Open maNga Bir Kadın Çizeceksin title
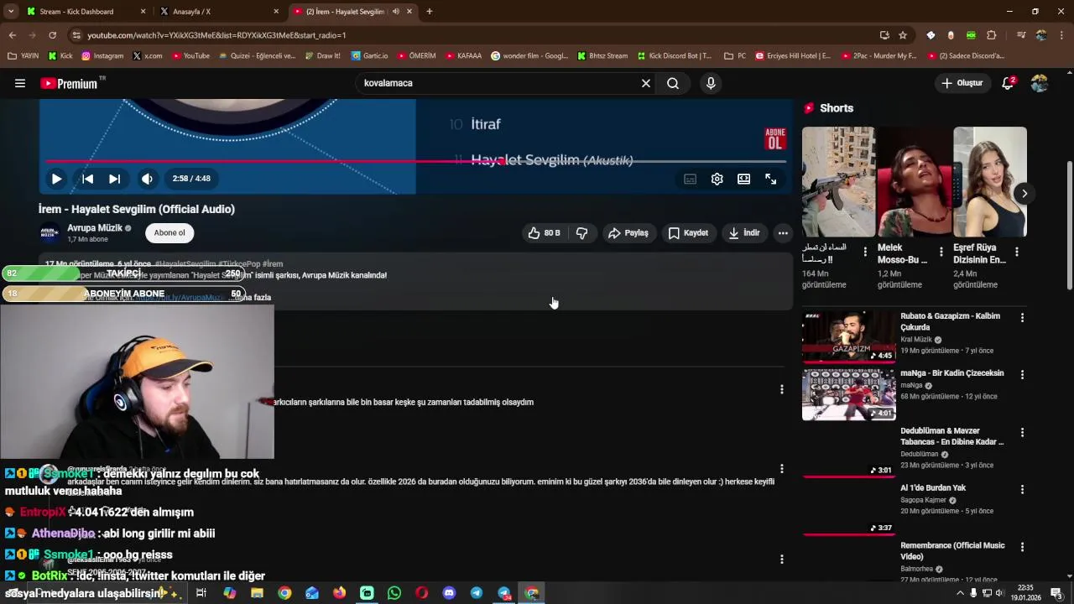Image resolution: width=1074 pixels, height=604 pixels. coord(951,373)
